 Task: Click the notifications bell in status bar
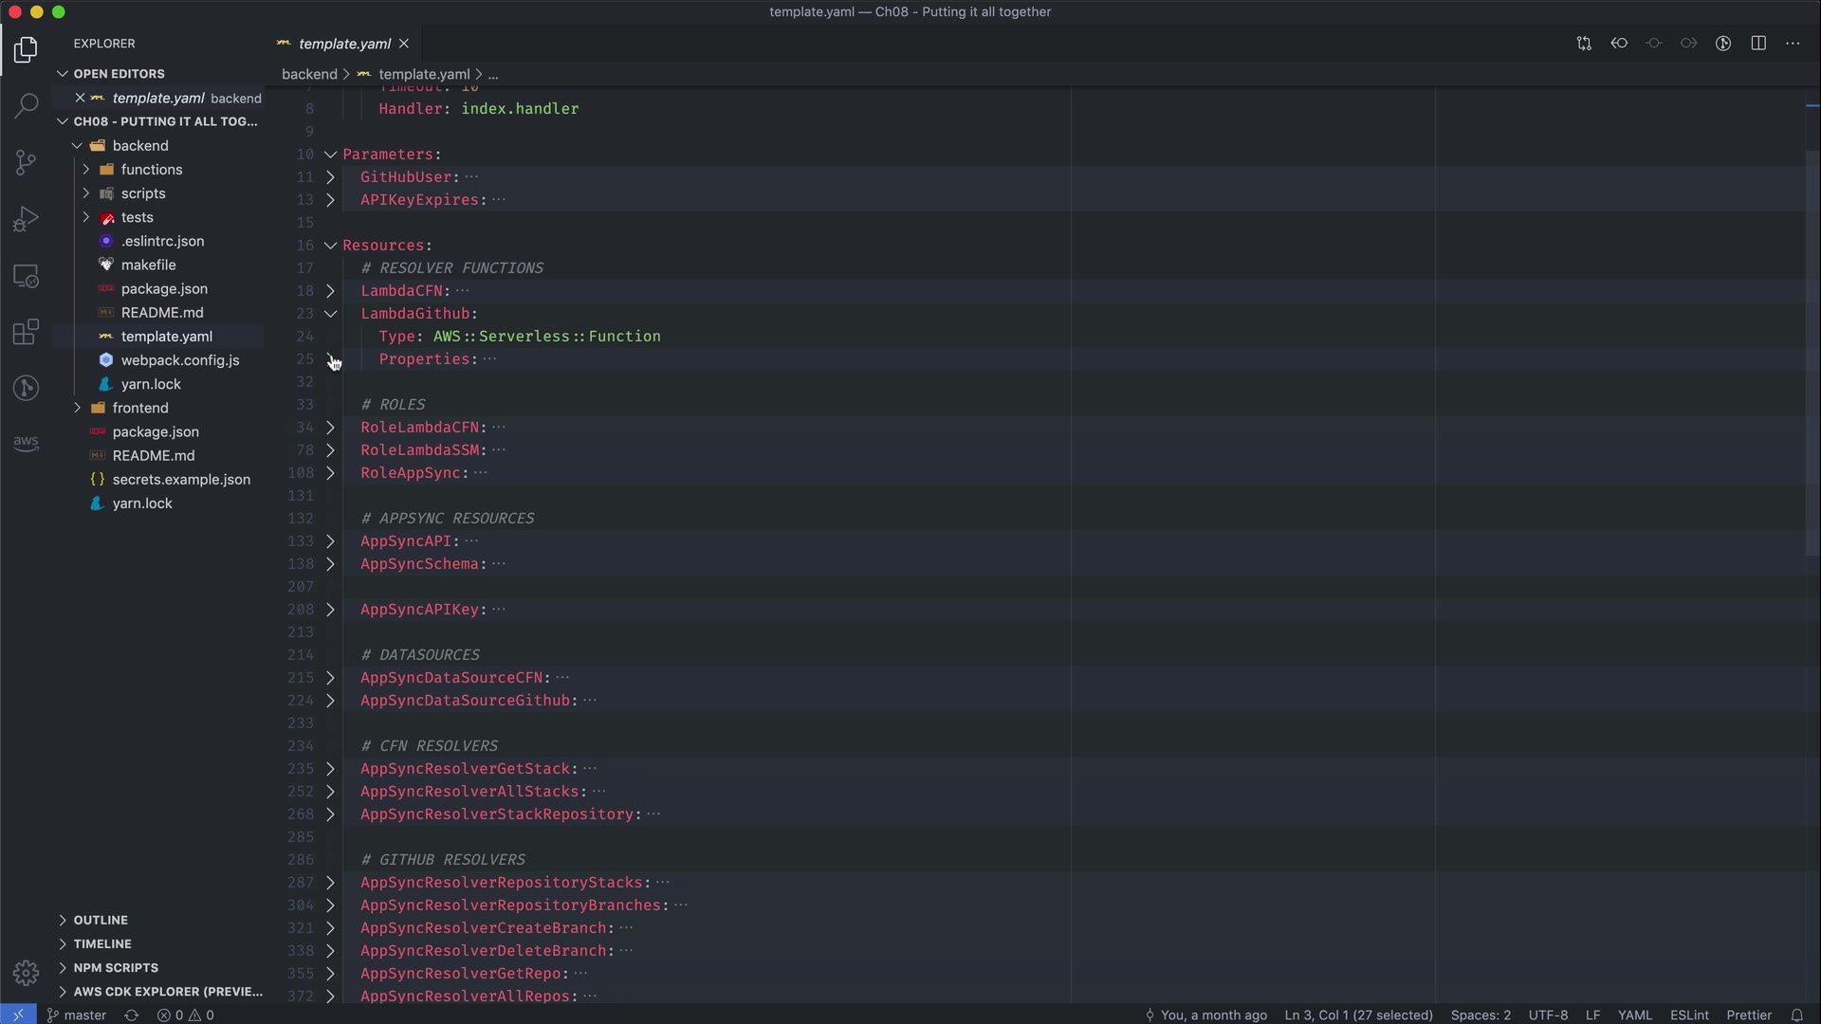click(1796, 1015)
